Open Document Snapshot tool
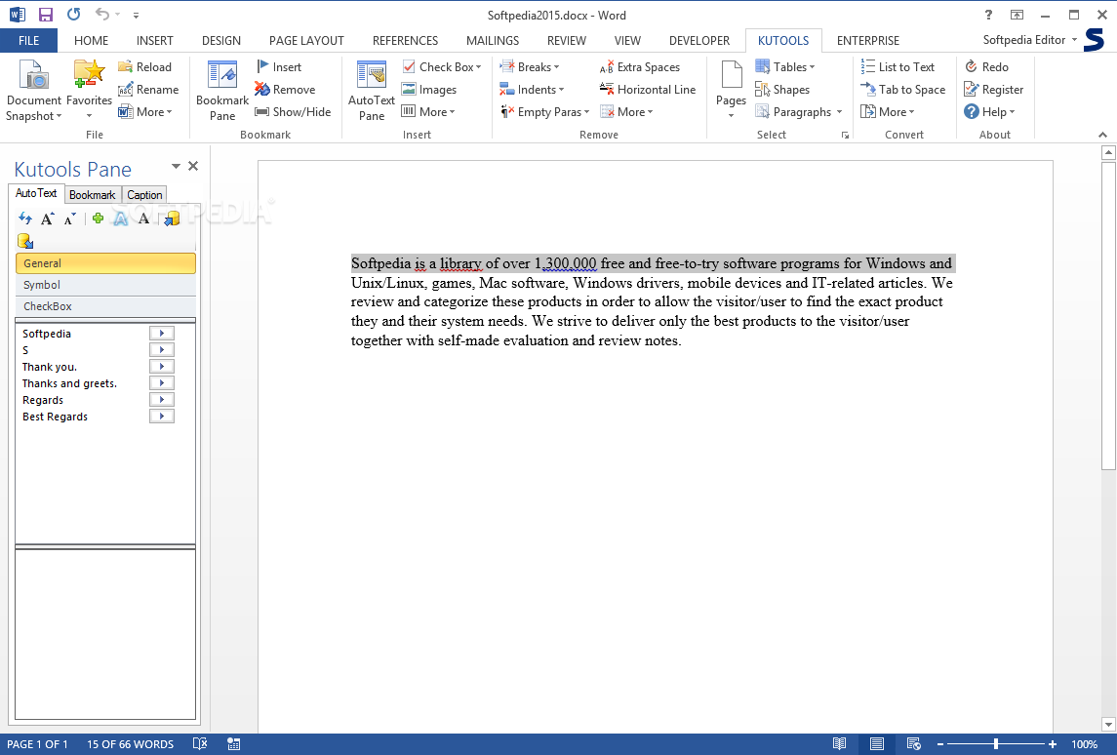Viewport: 1117px width, 755px height. pos(33,91)
